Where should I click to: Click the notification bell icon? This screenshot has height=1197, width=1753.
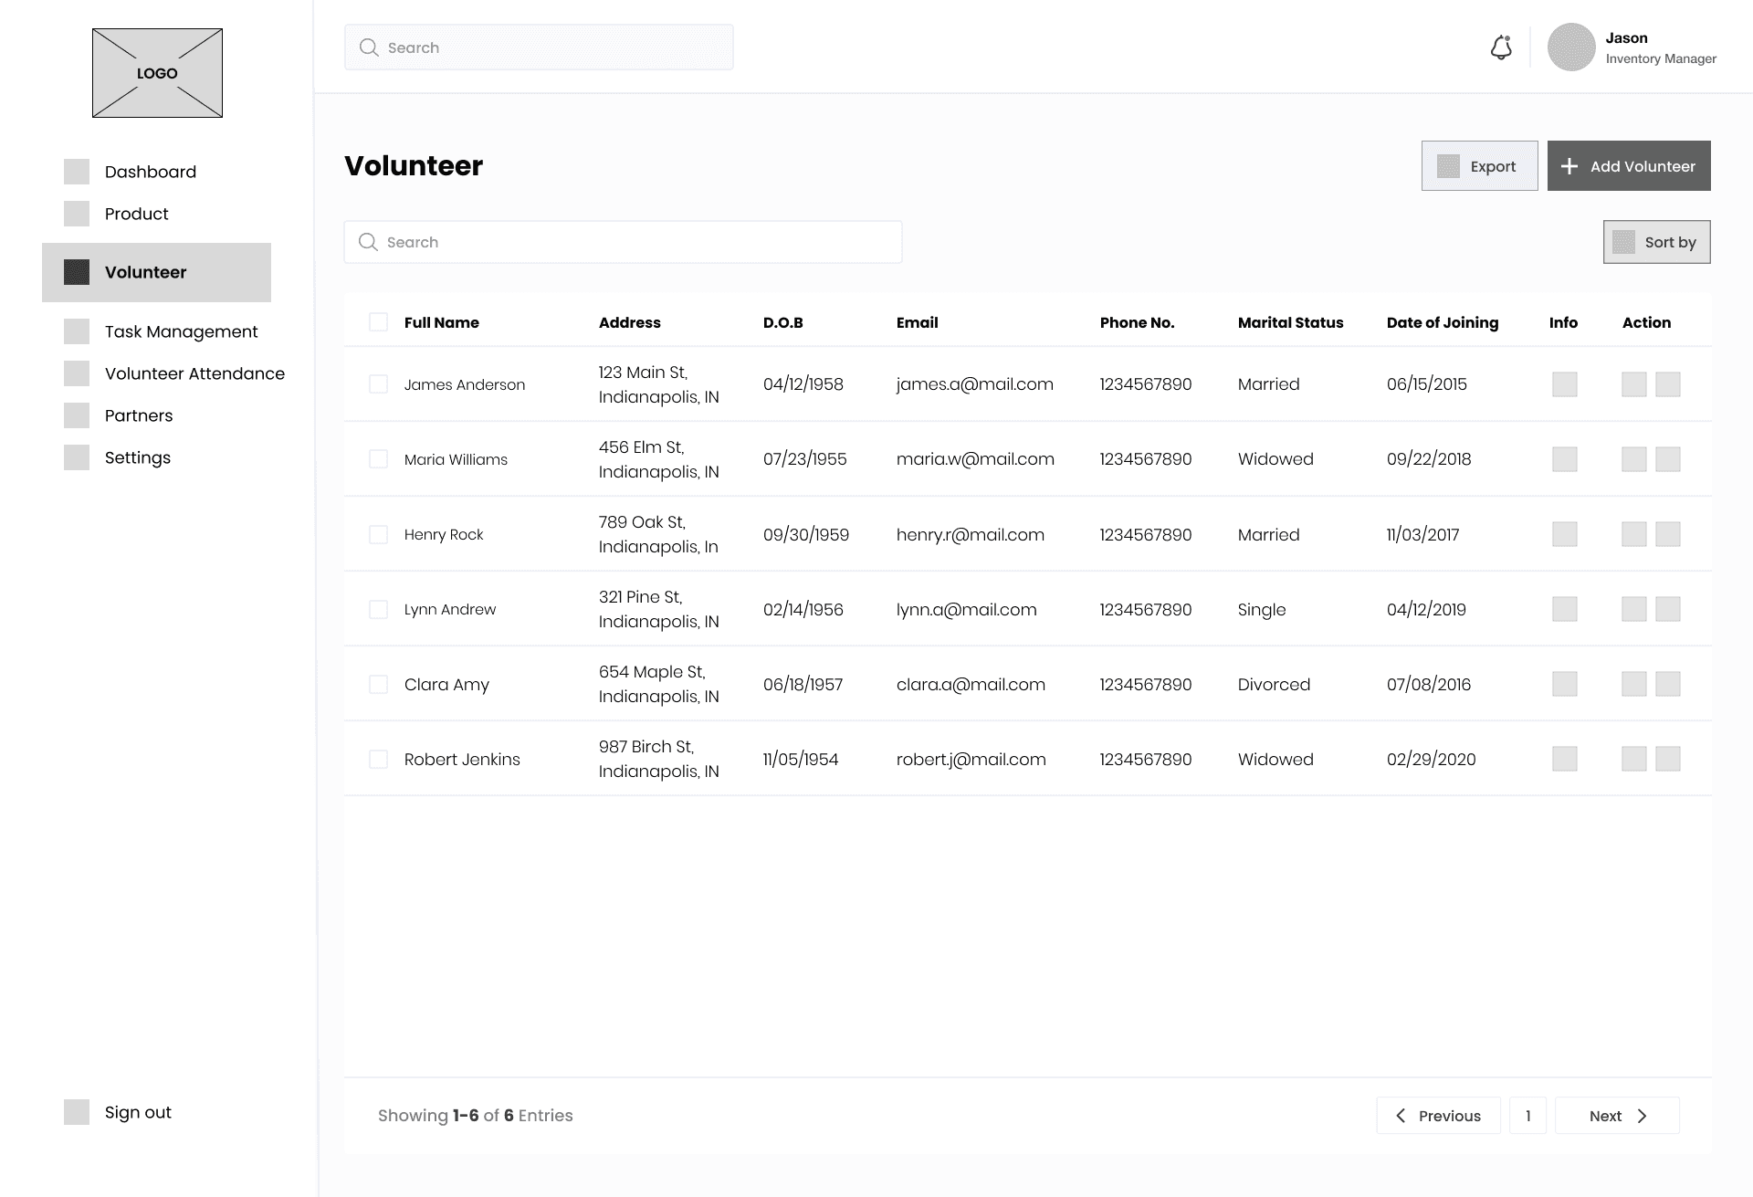click(1501, 47)
